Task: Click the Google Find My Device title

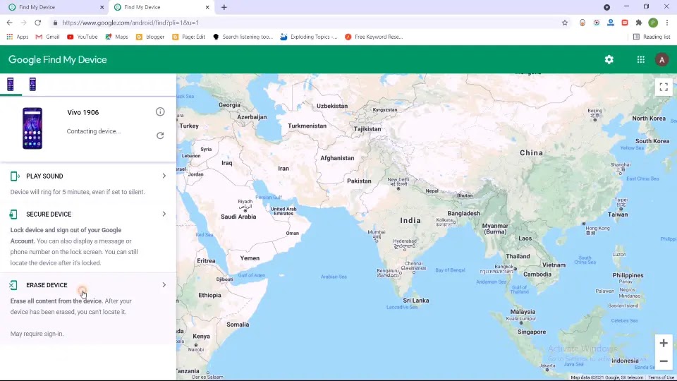Action: [x=57, y=59]
